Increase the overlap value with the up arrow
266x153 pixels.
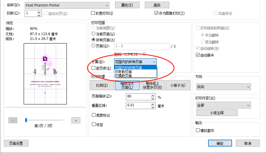click(x=153, y=104)
